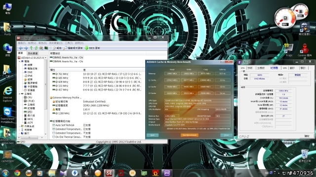
Task: Refresh AIDA64 with the green circular arrows icon
Action: click(36, 48)
